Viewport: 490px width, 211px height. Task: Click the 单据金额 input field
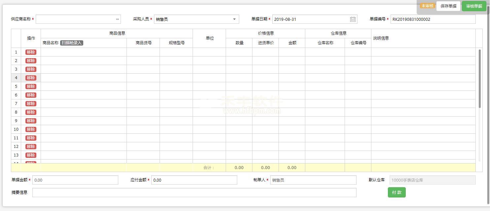pos(75,180)
